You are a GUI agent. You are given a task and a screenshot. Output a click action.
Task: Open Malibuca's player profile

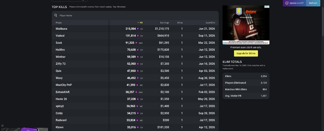click(61, 29)
